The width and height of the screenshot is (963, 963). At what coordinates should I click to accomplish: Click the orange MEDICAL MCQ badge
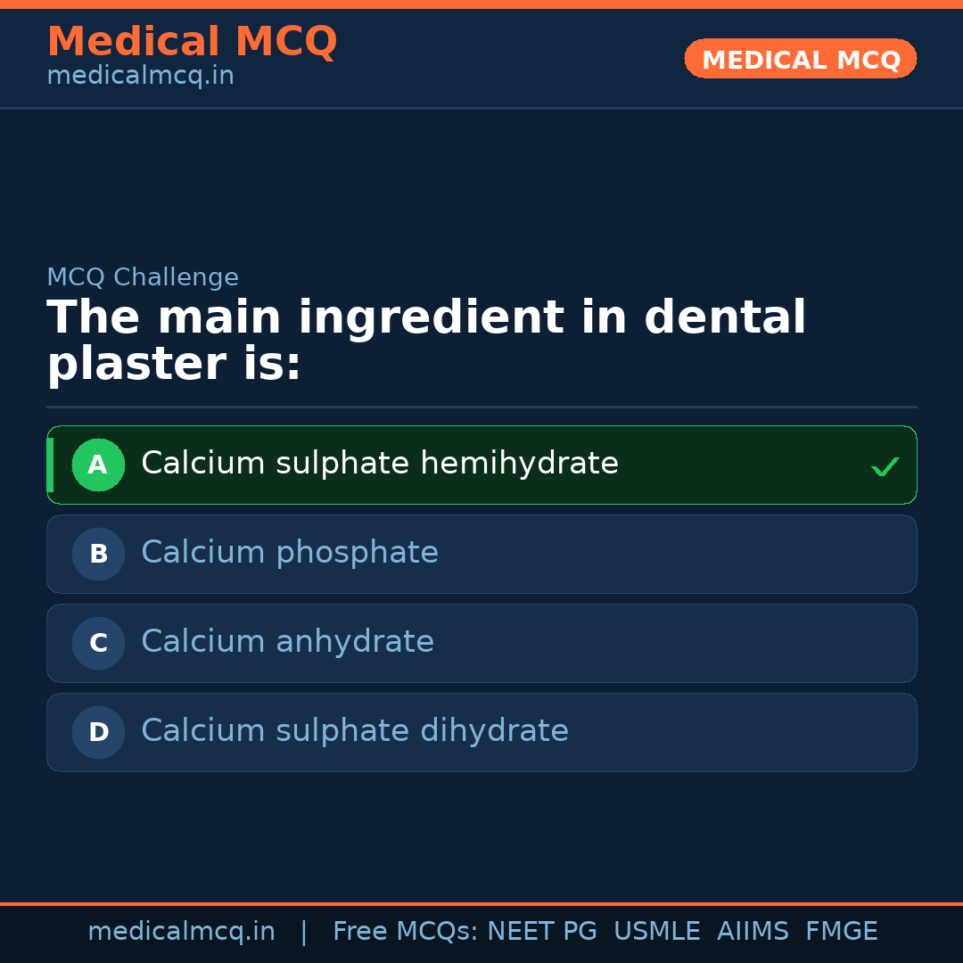(x=800, y=59)
